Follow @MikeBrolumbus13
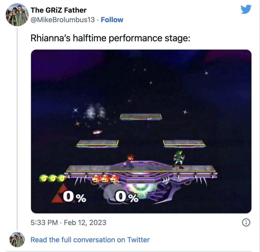Image resolution: width=260 pixels, height=252 pixels. 112,20
